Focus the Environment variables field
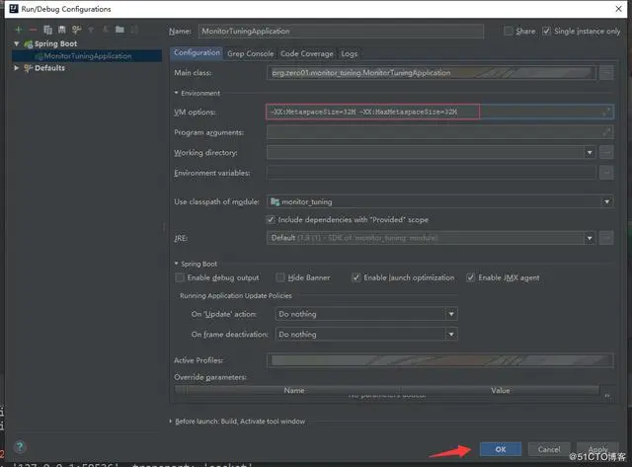 pyautogui.click(x=431, y=173)
